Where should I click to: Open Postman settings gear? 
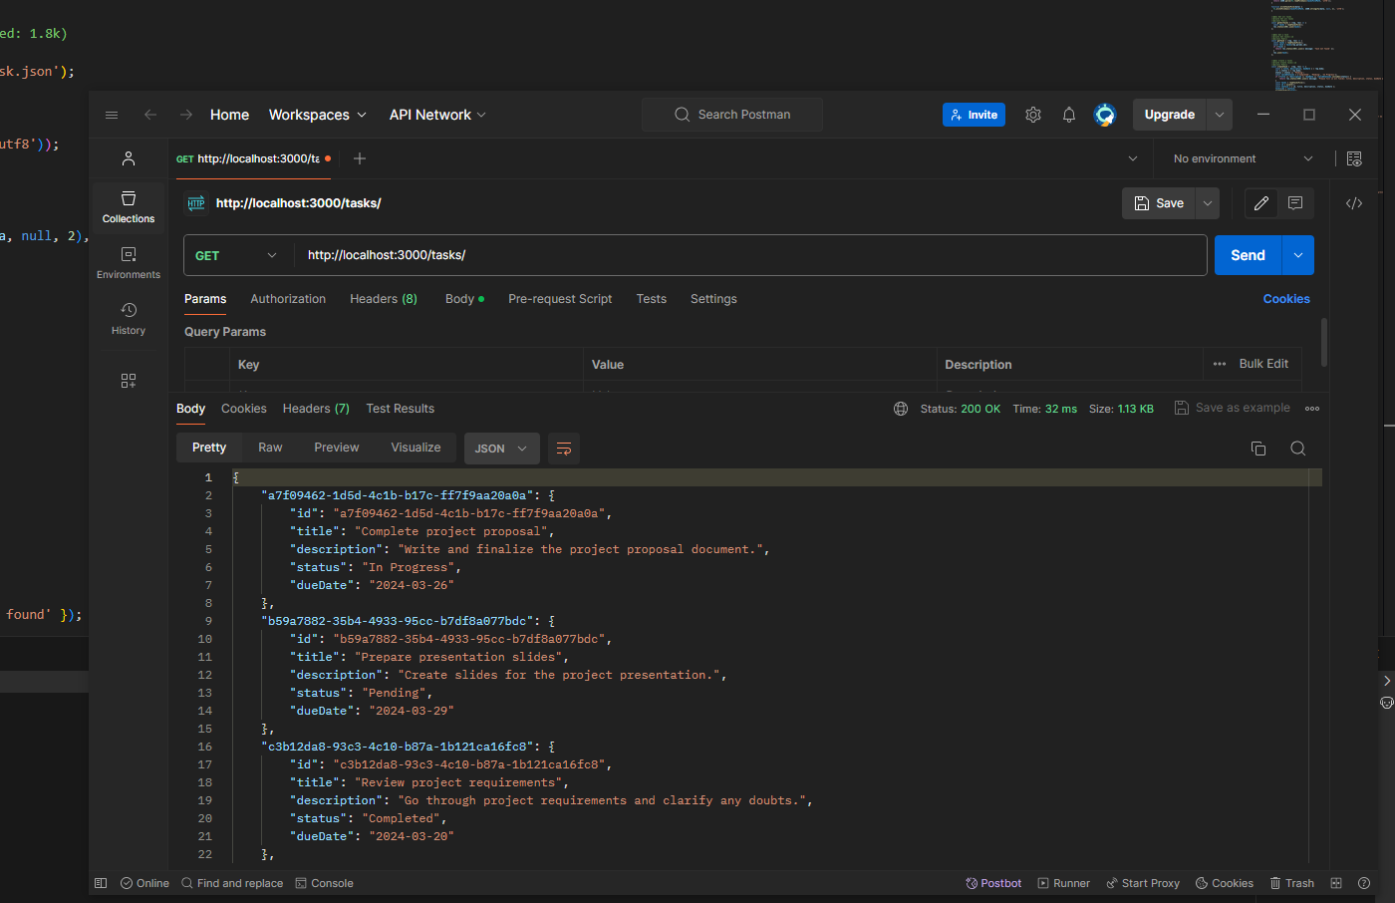pos(1033,115)
